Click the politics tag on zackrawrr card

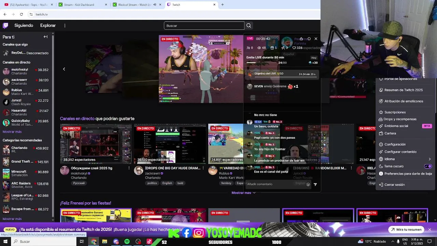152,183
